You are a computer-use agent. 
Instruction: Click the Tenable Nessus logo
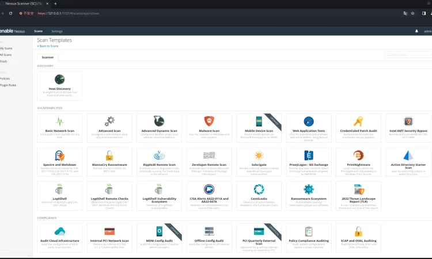[13, 31]
